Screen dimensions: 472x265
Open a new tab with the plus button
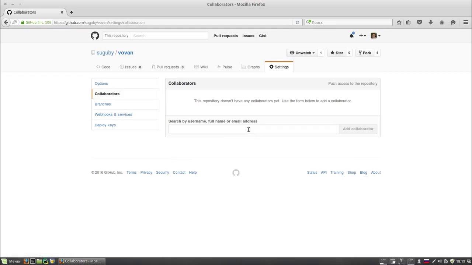tap(72, 12)
